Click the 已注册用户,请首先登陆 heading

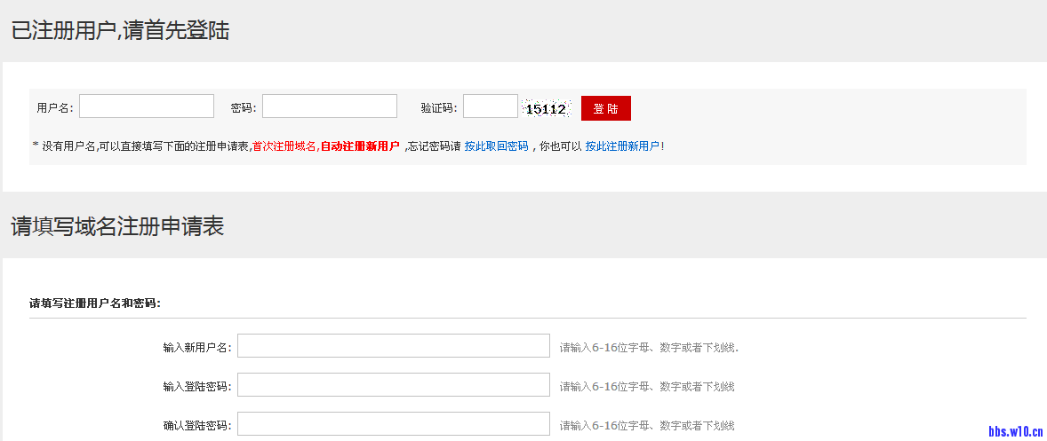[120, 31]
